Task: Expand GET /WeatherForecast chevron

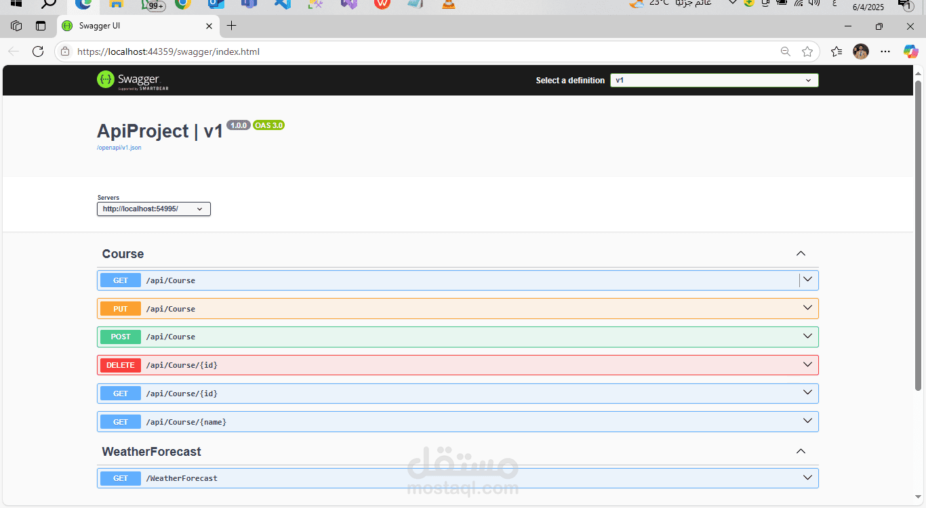Action: click(x=807, y=477)
